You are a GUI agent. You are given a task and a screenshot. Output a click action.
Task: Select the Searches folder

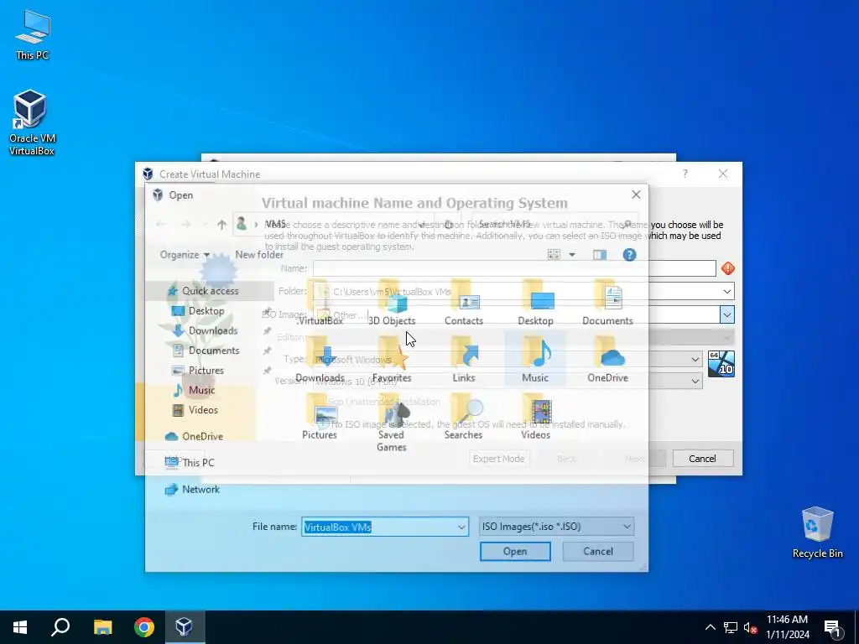[x=463, y=418]
